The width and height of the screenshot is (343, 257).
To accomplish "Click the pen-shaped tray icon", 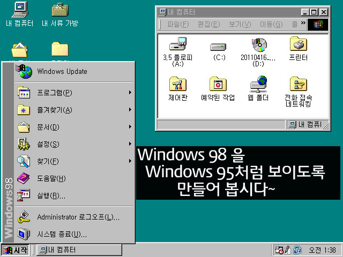I will (x=287, y=250).
